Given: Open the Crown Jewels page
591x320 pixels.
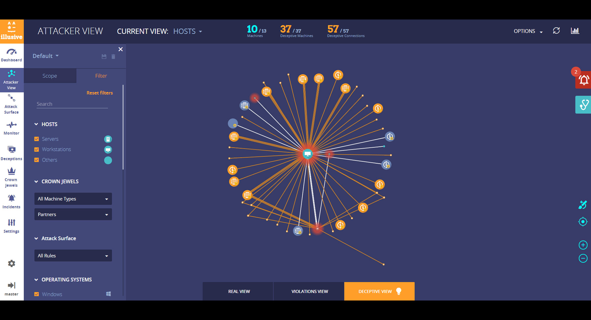Looking at the screenshot, I should point(12,177).
